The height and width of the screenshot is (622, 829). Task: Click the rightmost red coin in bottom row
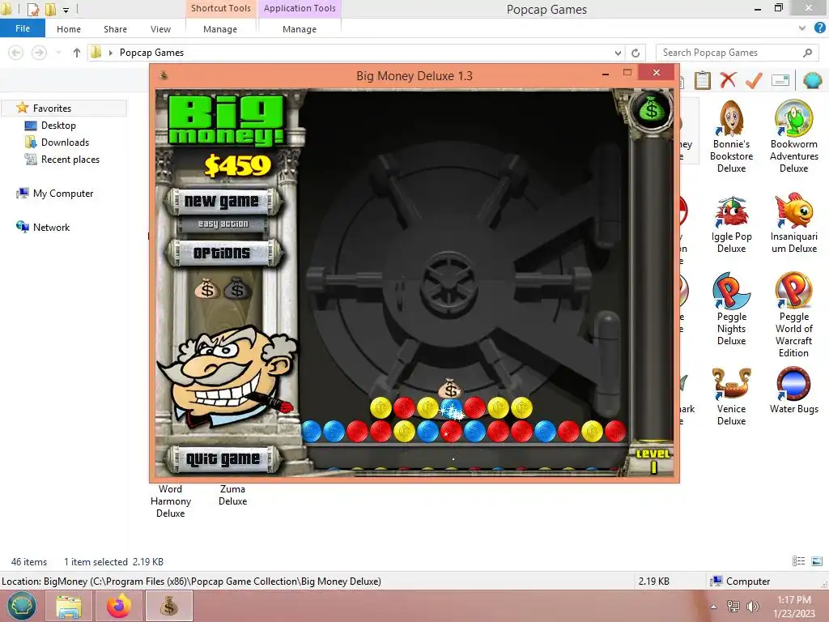[615, 431]
